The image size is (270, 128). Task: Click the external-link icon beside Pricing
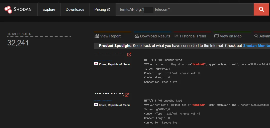click(109, 9)
